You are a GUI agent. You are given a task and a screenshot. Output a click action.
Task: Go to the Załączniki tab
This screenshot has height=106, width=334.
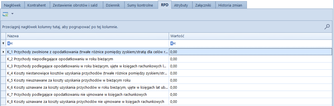click(203, 5)
